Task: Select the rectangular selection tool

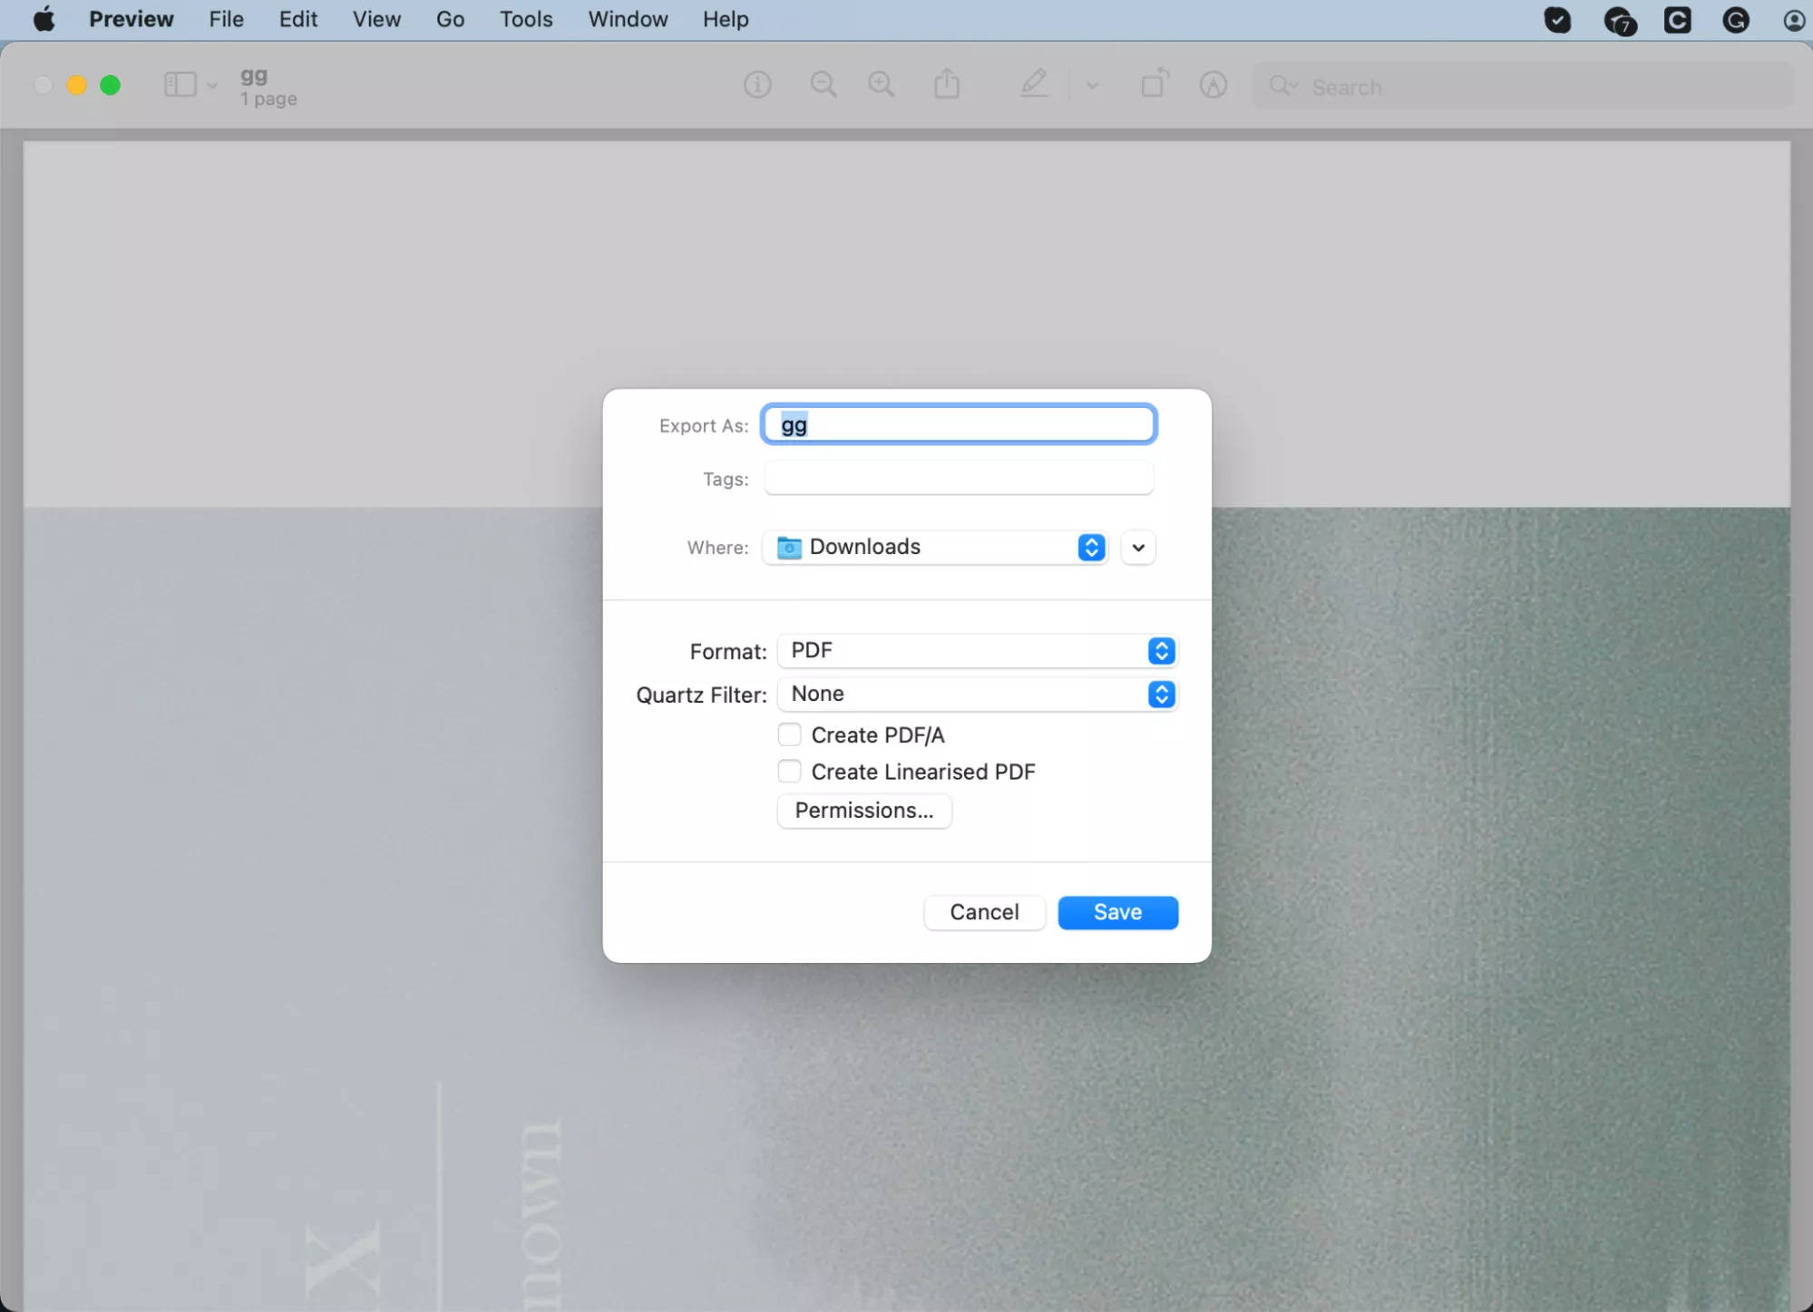Action: pyautogui.click(x=1153, y=84)
